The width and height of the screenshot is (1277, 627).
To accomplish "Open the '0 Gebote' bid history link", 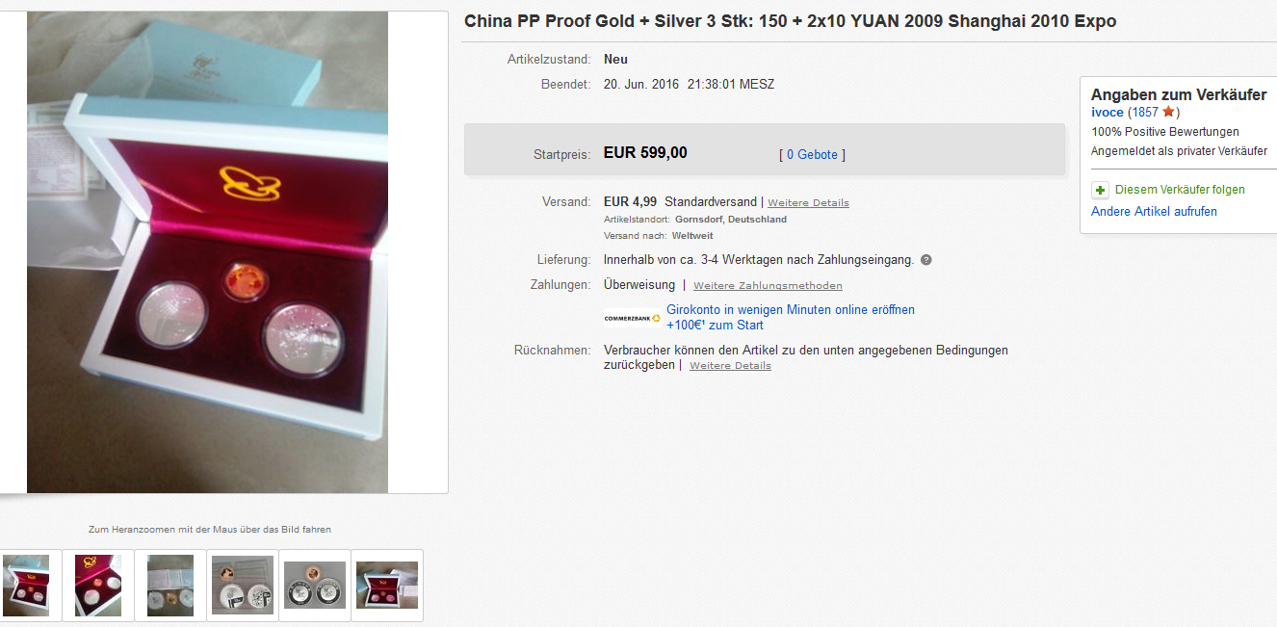I will (x=812, y=154).
